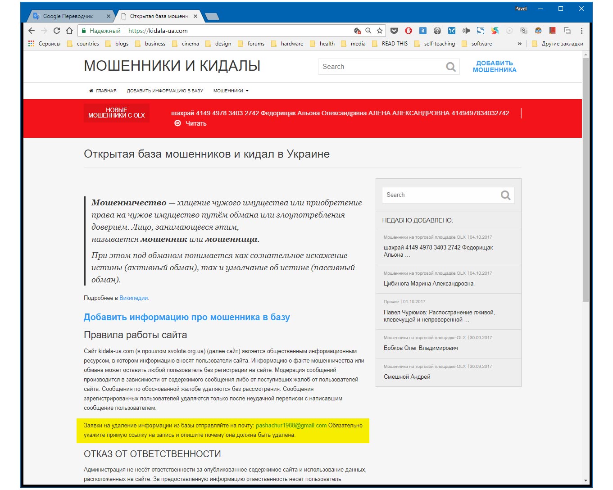Screen dimensions: 613x490
Task: Expand the МОШЕННИКИ dropdown menu
Action: (x=231, y=91)
